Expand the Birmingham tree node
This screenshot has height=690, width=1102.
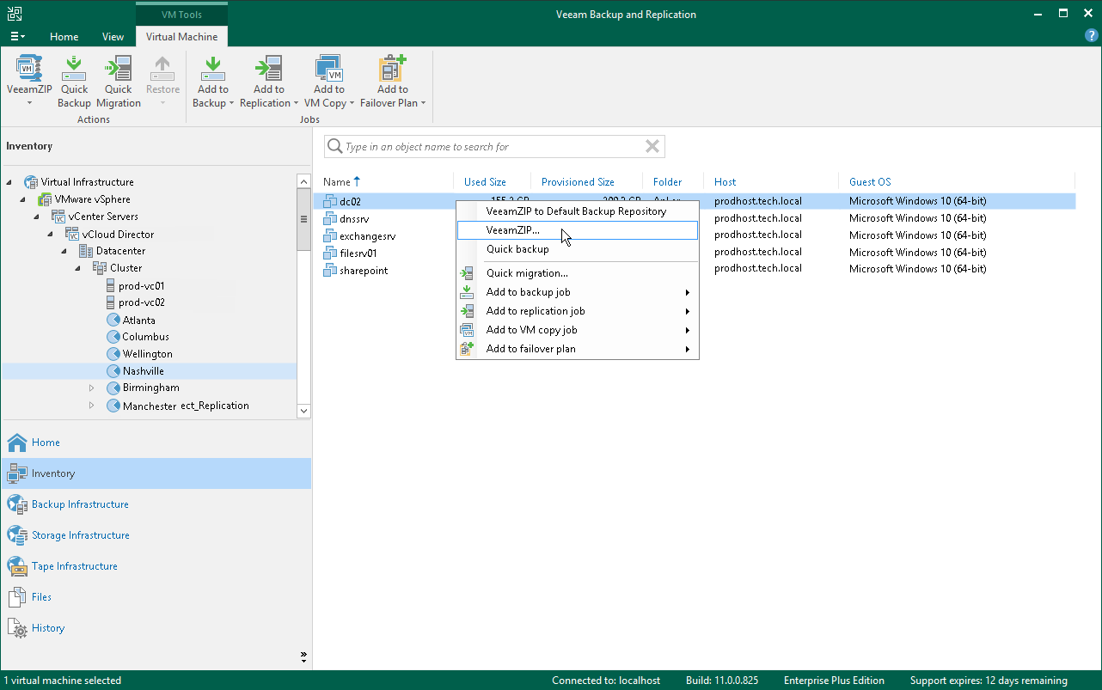(92, 388)
